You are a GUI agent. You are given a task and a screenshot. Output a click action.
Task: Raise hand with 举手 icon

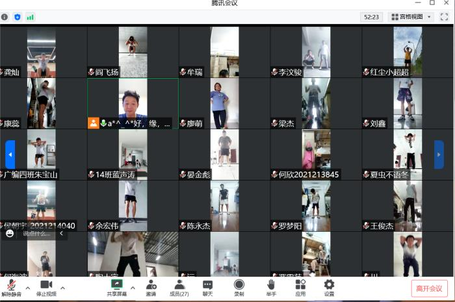(x=270, y=288)
